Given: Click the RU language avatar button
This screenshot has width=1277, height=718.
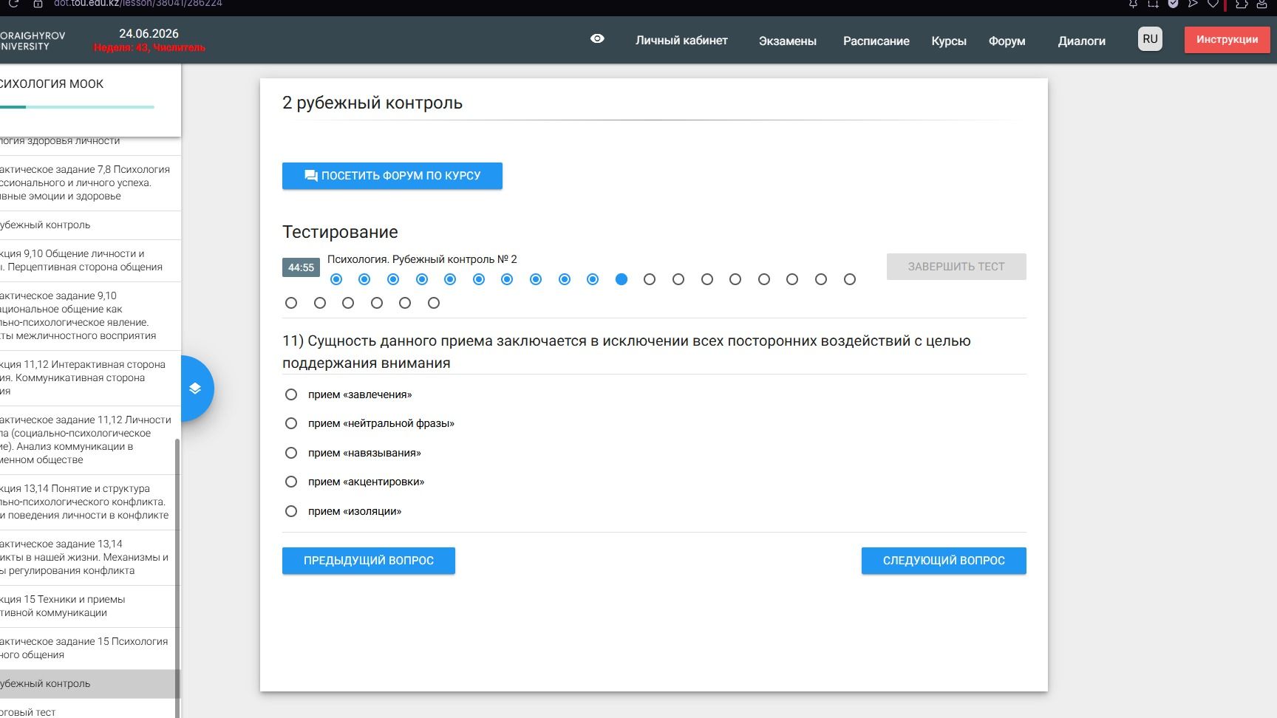Looking at the screenshot, I should (1150, 39).
